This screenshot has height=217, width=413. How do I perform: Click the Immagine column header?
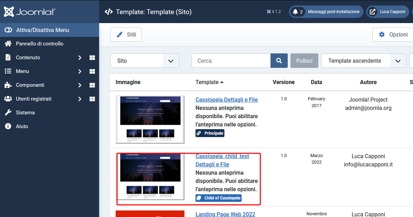point(128,82)
